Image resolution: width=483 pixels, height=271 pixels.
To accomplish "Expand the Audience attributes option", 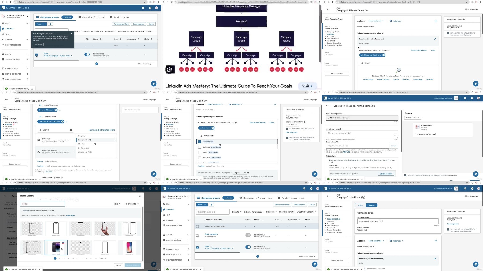I will tap(56, 152).
